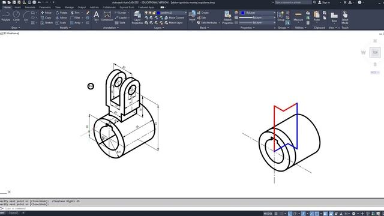Activate the Move tool
Screen dimensions: 384x216
click(46, 13)
